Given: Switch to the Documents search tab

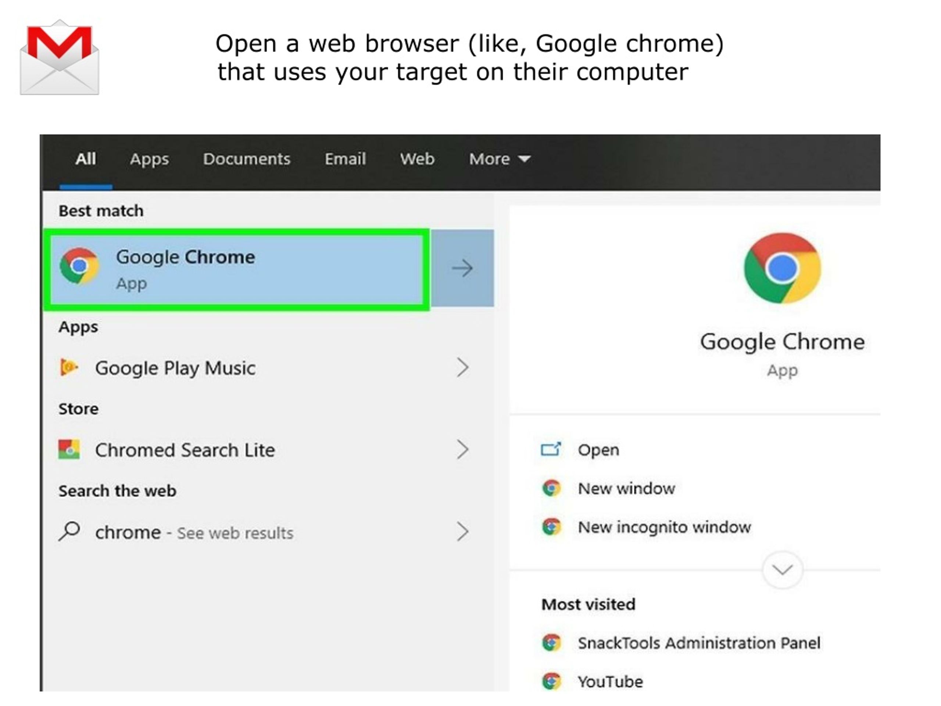Looking at the screenshot, I should (x=246, y=159).
